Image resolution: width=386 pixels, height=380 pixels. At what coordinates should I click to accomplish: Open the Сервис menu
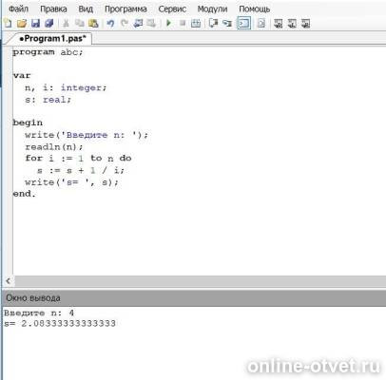click(x=172, y=9)
